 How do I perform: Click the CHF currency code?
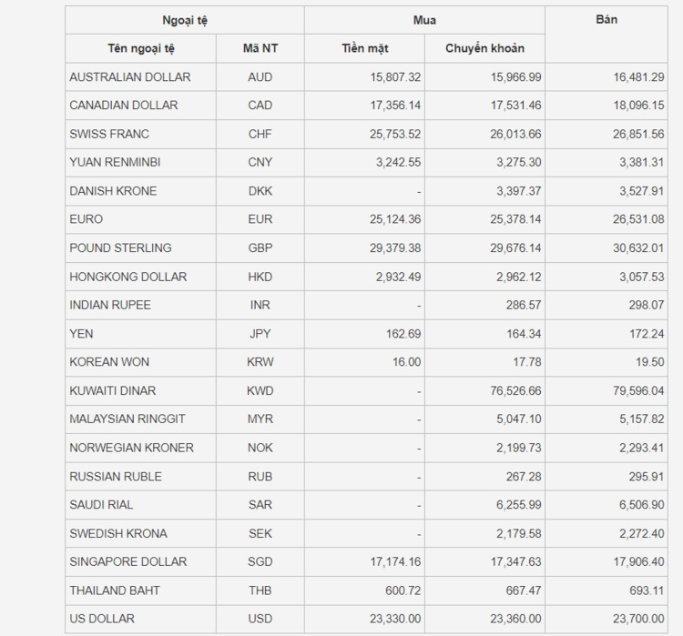point(260,134)
